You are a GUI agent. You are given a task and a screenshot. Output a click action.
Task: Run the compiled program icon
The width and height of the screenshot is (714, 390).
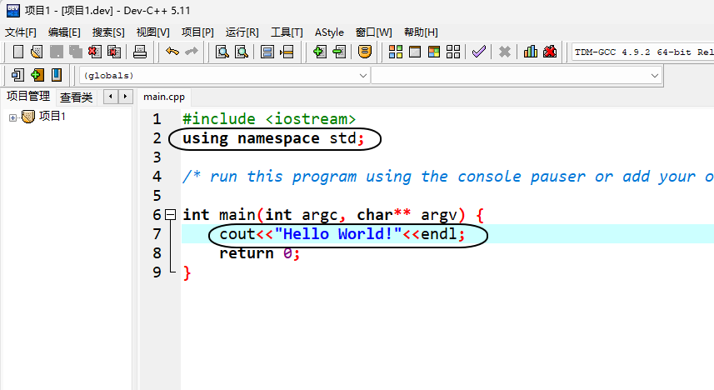pos(415,52)
